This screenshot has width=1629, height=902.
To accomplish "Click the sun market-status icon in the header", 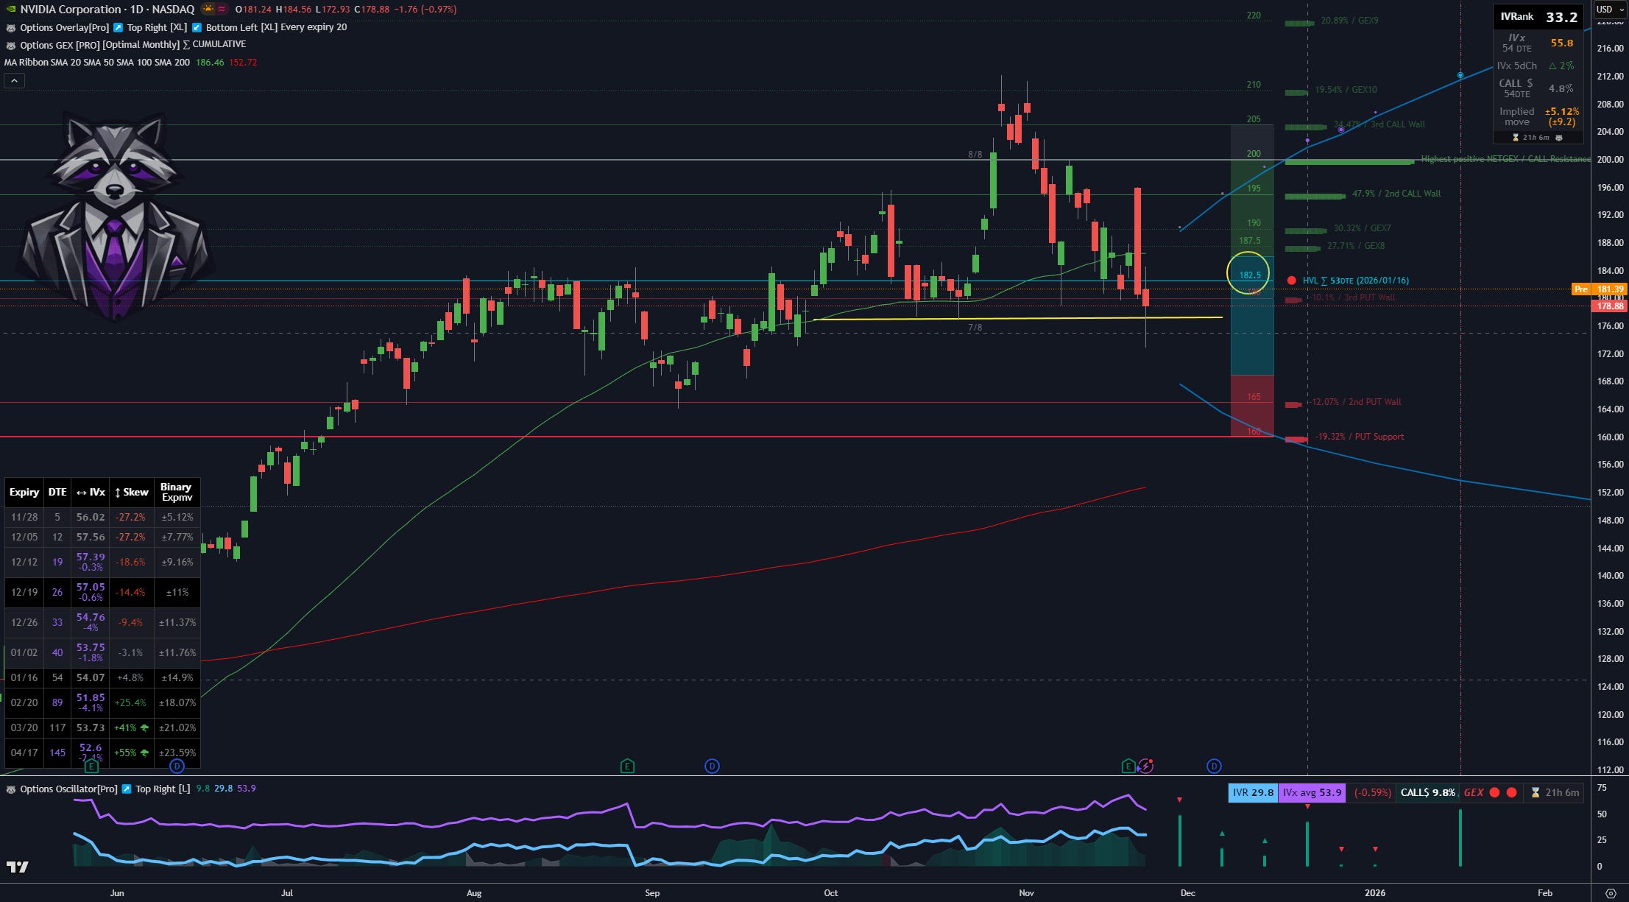I will pyautogui.click(x=209, y=10).
